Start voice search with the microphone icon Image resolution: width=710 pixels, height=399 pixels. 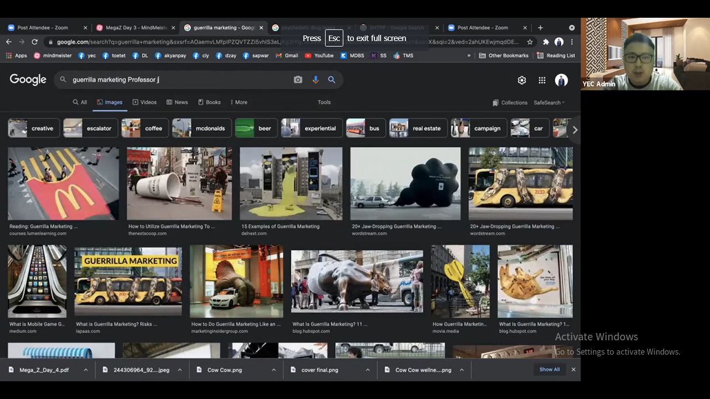pyautogui.click(x=315, y=80)
